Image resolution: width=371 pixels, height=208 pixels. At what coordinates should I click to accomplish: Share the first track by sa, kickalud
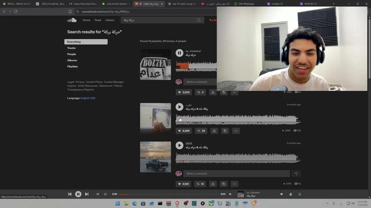[x=213, y=92]
